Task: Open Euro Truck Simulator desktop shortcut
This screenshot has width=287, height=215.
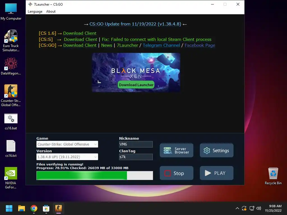Action: coord(11,40)
